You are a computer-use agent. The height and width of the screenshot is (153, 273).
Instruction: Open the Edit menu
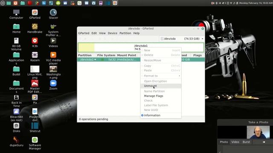[94, 33]
